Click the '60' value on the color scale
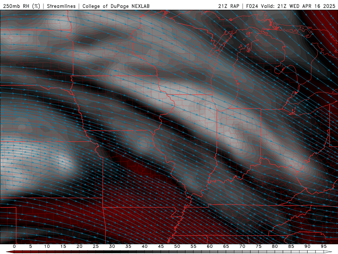The image size is (338, 254). click(x=210, y=246)
